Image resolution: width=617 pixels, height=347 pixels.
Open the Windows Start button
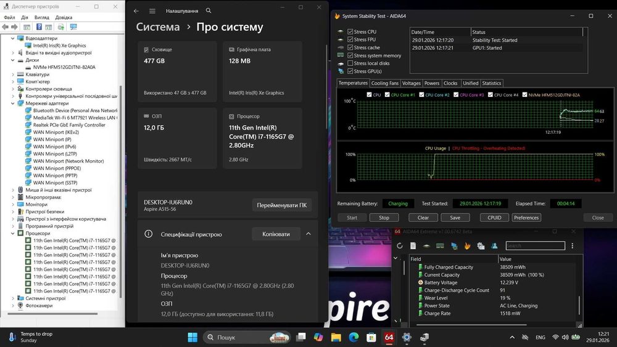[x=193, y=337]
